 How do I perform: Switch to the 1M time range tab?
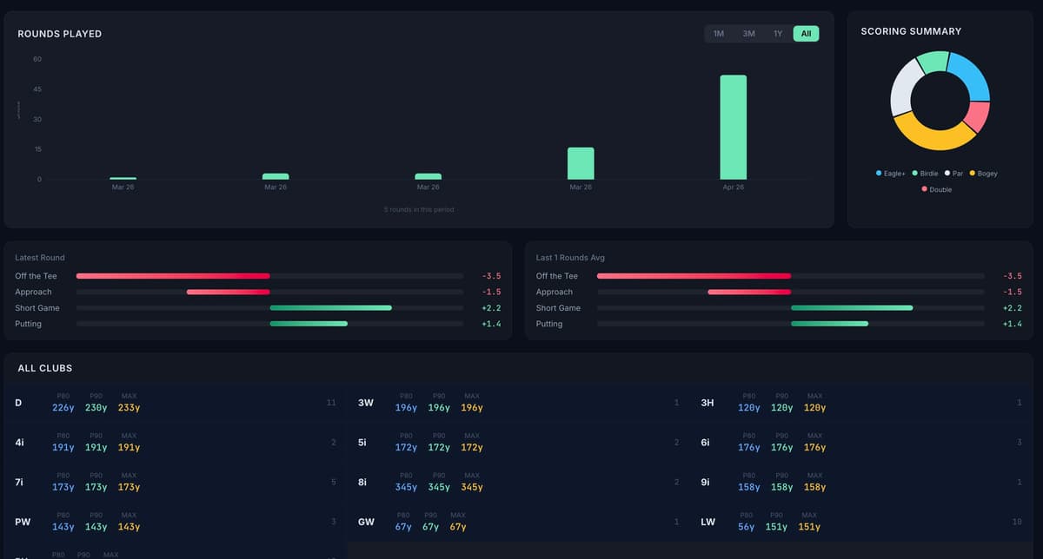718,33
